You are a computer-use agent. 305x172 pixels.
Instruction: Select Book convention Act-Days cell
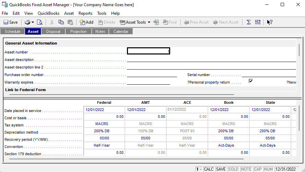click(229, 145)
